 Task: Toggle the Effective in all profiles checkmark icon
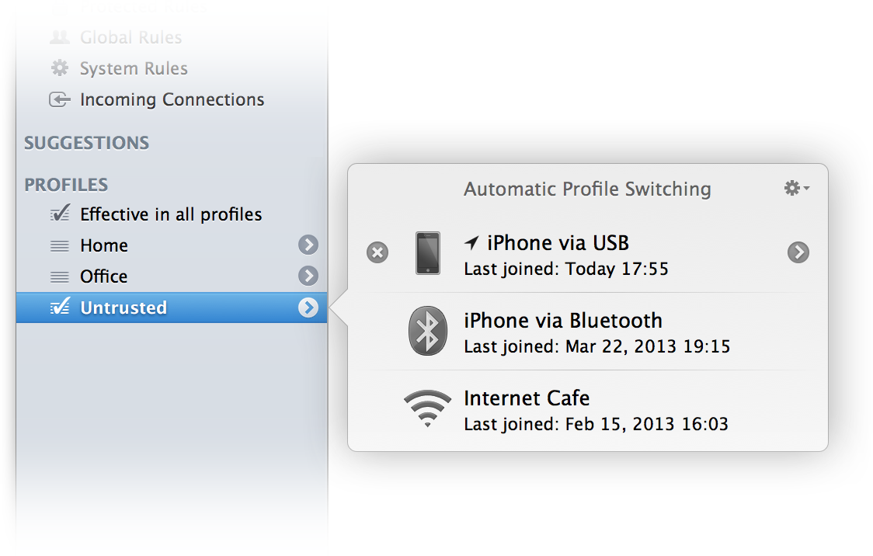60,214
